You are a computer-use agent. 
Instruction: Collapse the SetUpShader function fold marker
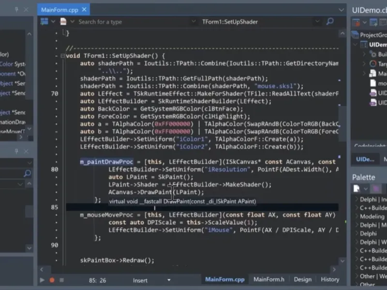(x=63, y=56)
